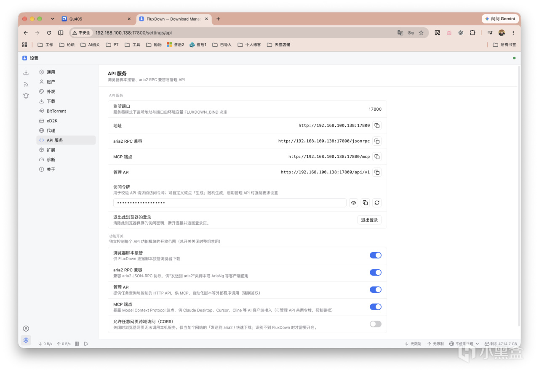The width and height of the screenshot is (539, 372).
Task: Click the 退出登录 button
Action: [x=369, y=220]
